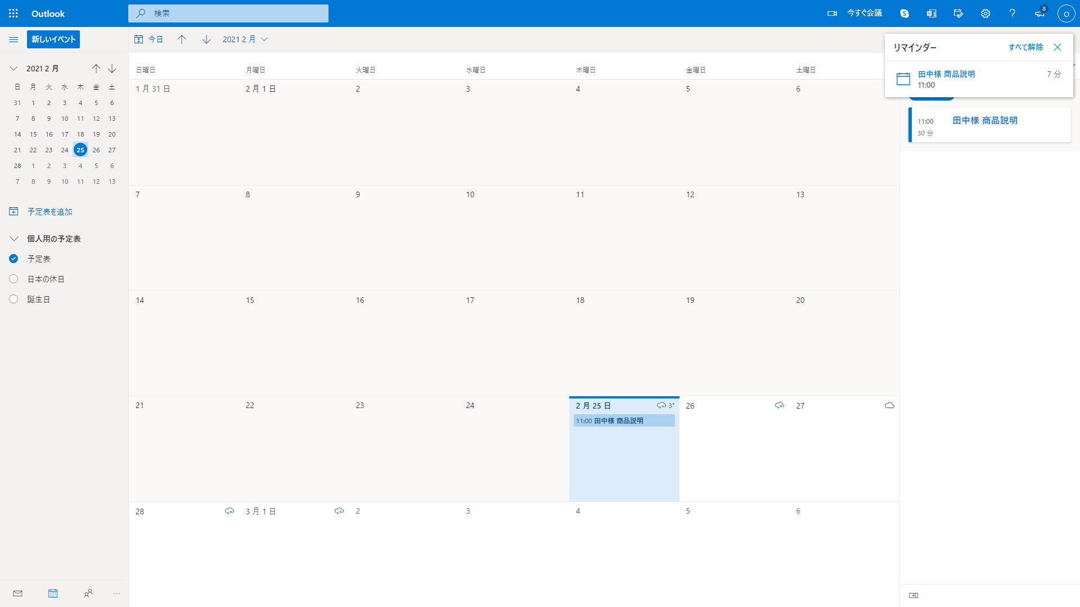Open the help question mark icon
This screenshot has width=1080, height=607.
pos(1012,13)
